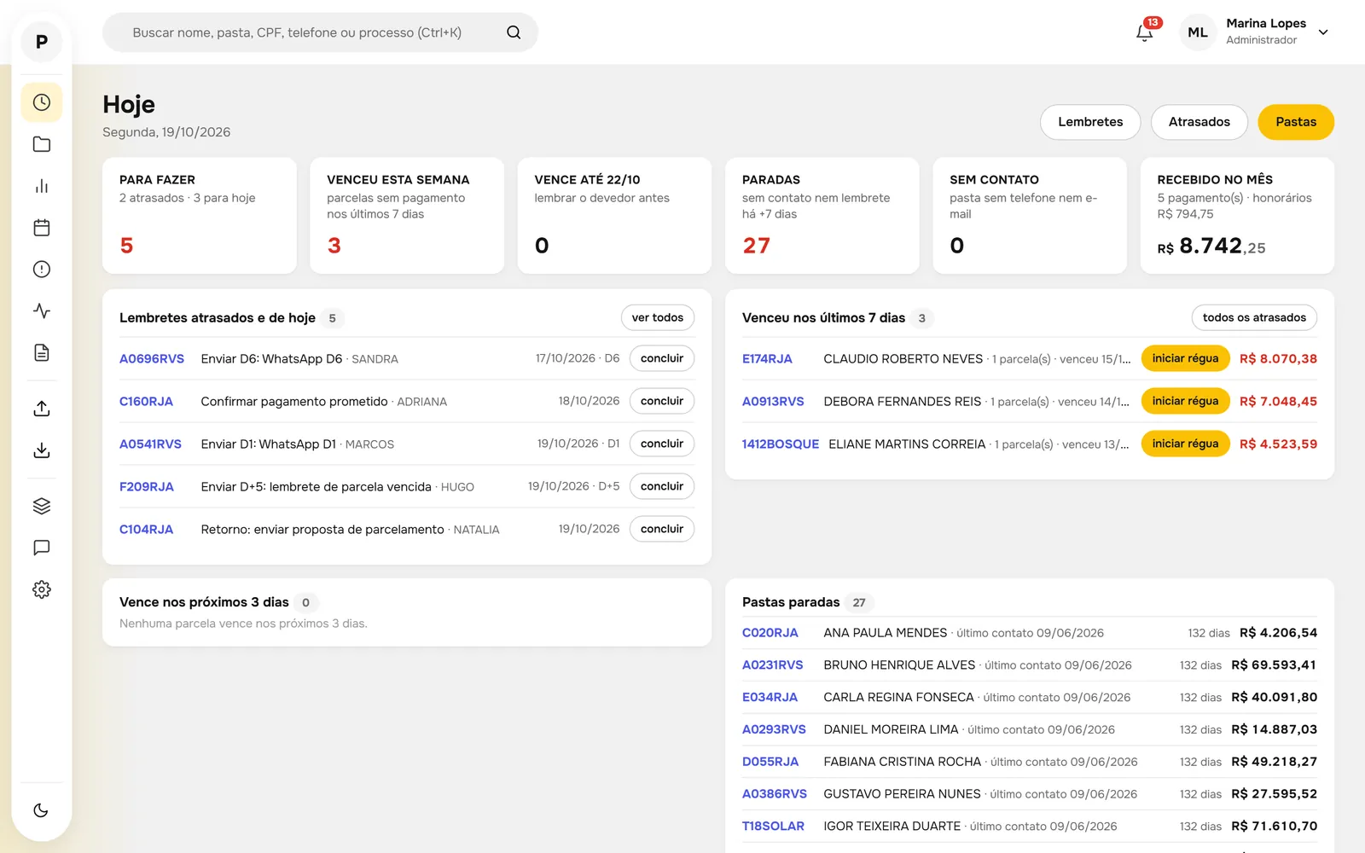1365x853 pixels.
Task: Conclude the C104RJA reminder
Action: 662,529
